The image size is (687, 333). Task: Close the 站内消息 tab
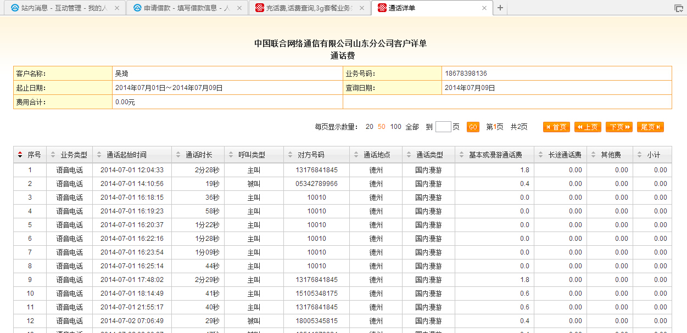(116, 8)
